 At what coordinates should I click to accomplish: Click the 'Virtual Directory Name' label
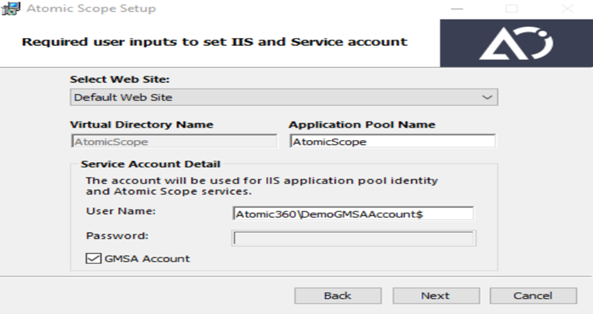click(142, 125)
